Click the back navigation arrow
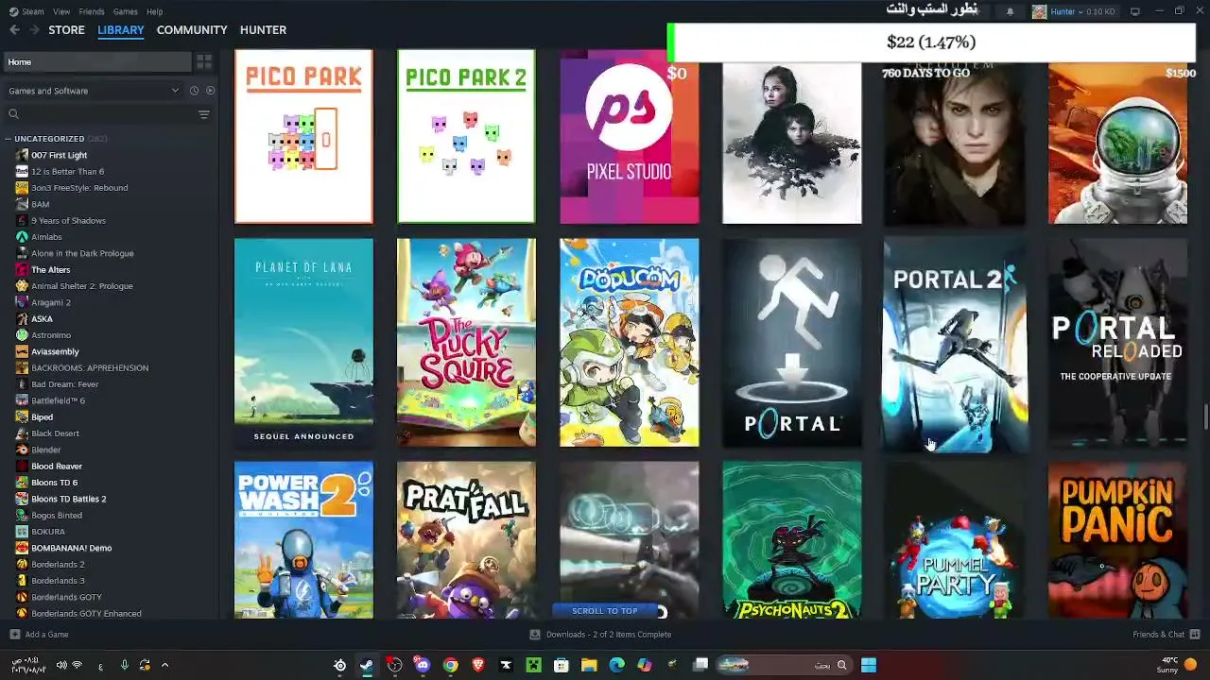1210x680 pixels. pos(14,30)
